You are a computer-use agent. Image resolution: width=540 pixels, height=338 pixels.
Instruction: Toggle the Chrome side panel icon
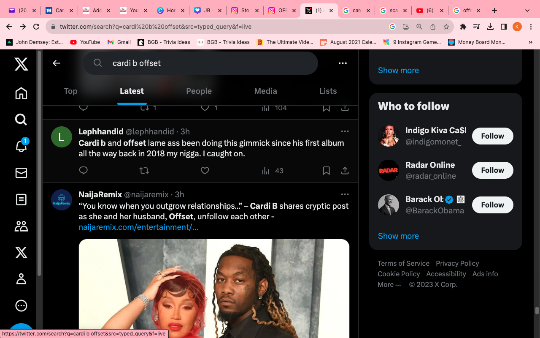pyautogui.click(x=504, y=27)
